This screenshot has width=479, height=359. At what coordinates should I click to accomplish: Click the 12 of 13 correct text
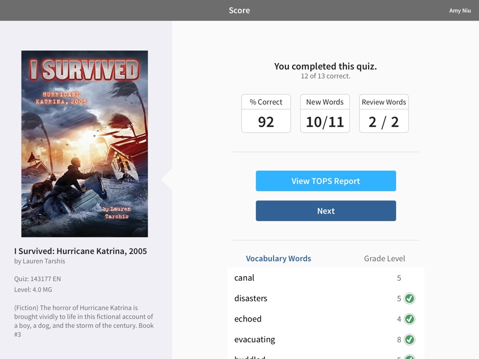pos(325,76)
